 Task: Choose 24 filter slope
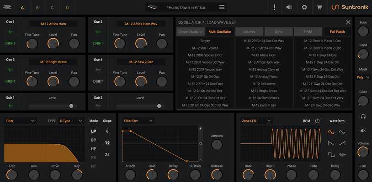[x=107, y=155]
